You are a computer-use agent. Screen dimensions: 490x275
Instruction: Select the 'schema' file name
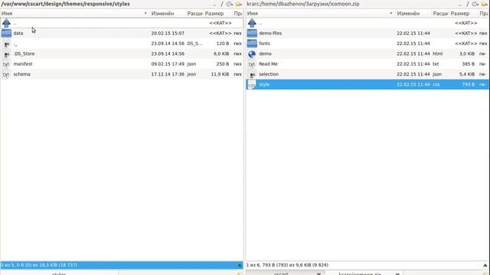tap(22, 74)
